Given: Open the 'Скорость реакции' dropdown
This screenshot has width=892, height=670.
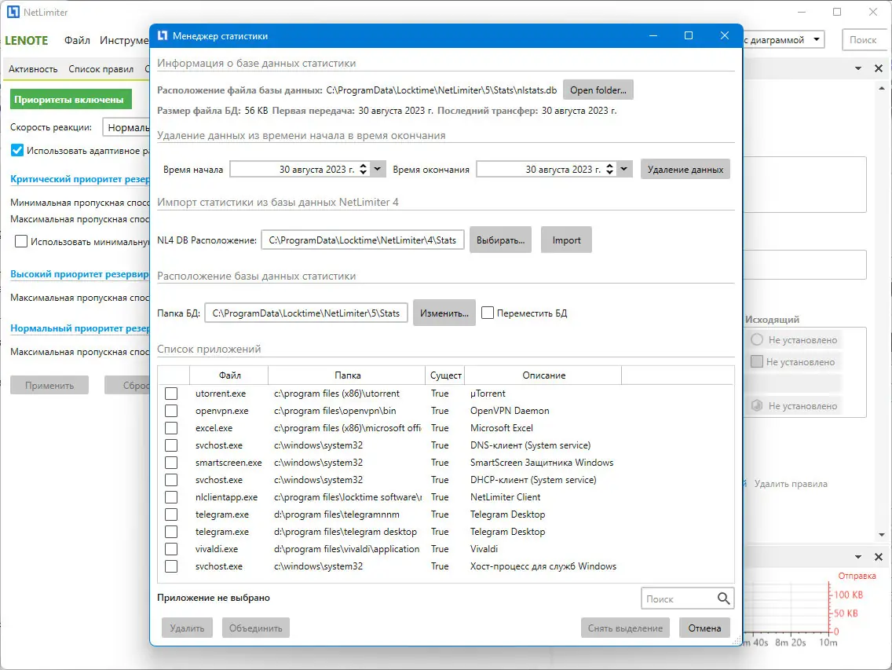Looking at the screenshot, I should pos(126,127).
